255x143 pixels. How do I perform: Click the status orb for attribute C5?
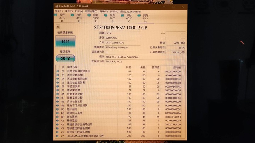58,128
